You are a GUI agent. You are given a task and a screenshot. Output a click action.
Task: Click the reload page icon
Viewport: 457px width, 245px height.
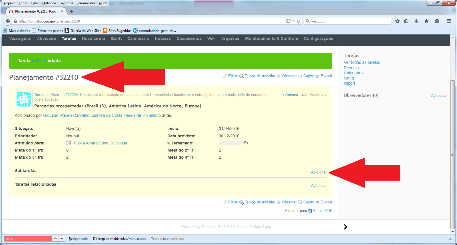(x=299, y=21)
